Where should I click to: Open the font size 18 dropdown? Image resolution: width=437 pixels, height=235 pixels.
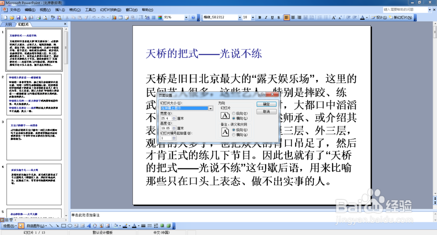[253, 18]
